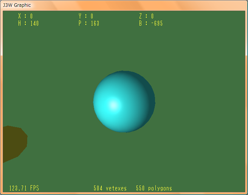The image size is (248, 195).
Task: Click the "P : 163" pitch value
Action: click(89, 23)
